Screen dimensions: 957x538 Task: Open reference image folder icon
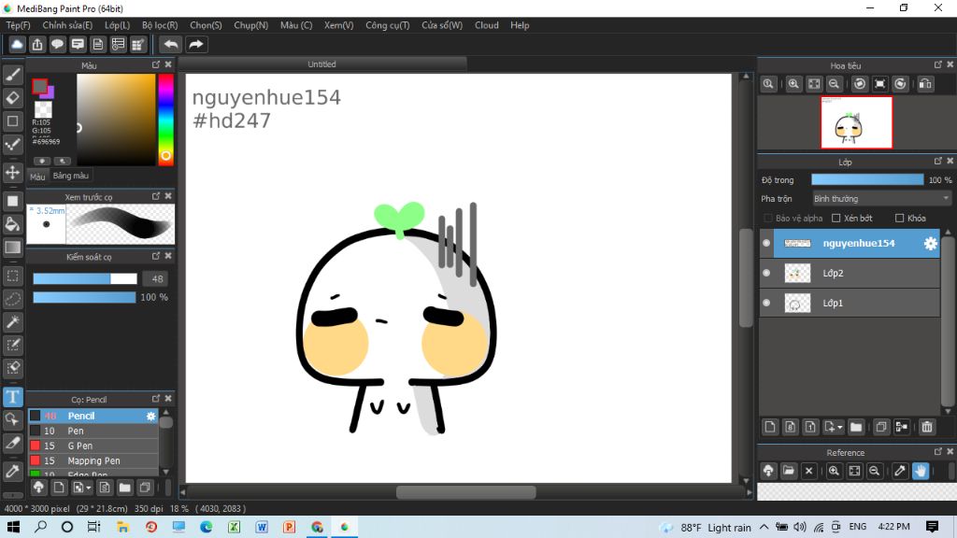[x=789, y=471]
